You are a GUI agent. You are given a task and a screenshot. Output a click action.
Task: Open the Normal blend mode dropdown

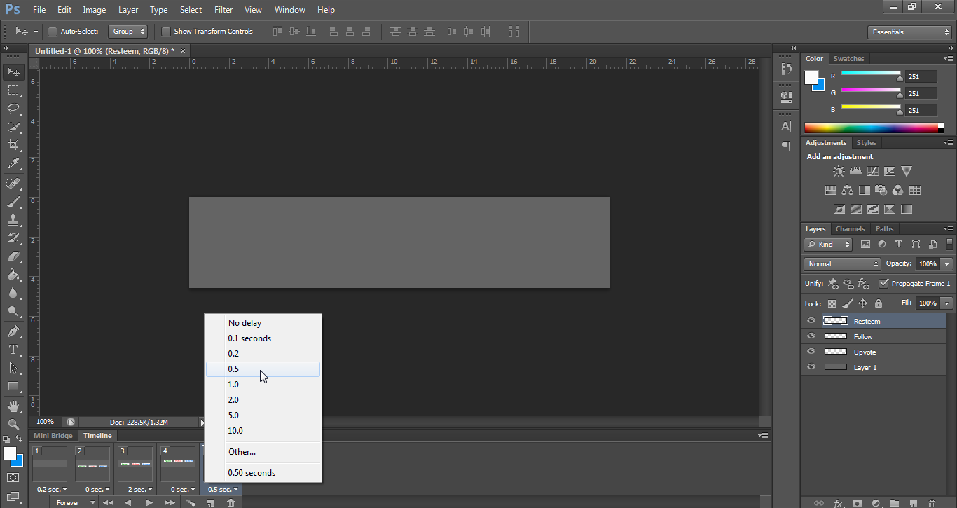pos(842,264)
